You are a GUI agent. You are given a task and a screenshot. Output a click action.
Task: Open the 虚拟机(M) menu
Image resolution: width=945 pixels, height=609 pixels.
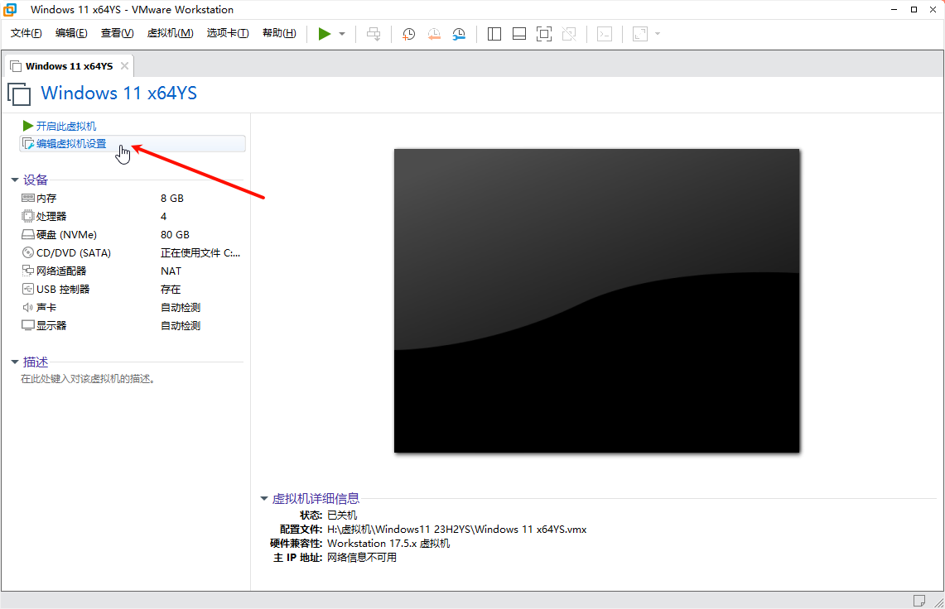(170, 33)
